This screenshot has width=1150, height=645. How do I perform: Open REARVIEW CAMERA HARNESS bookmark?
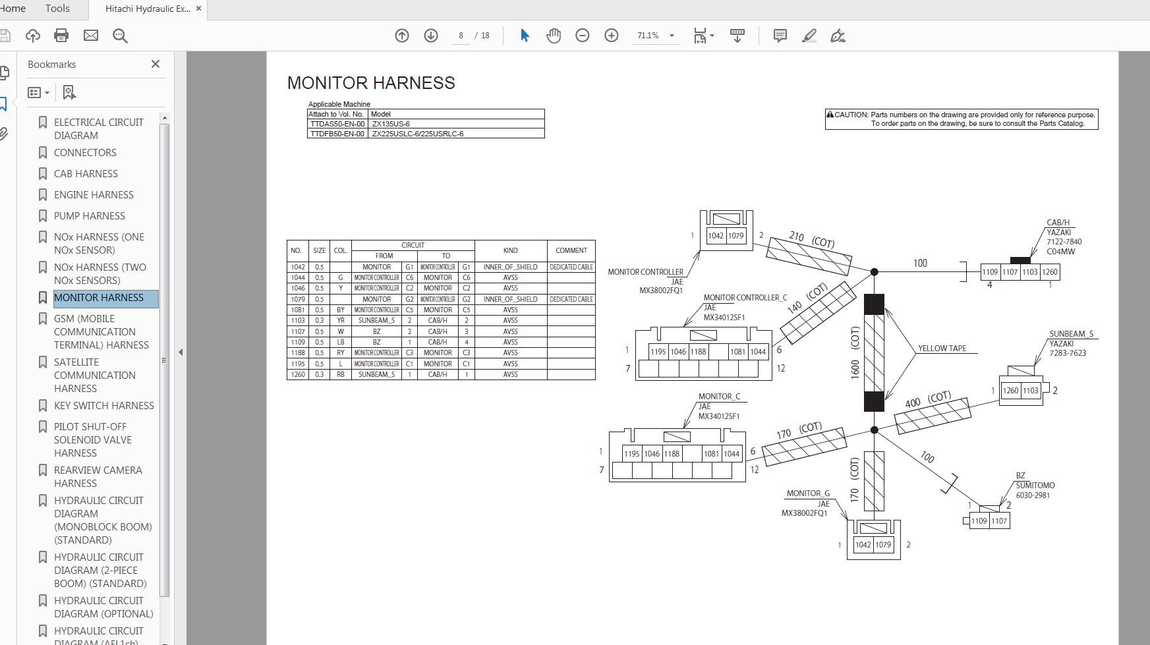pyautogui.click(x=98, y=477)
